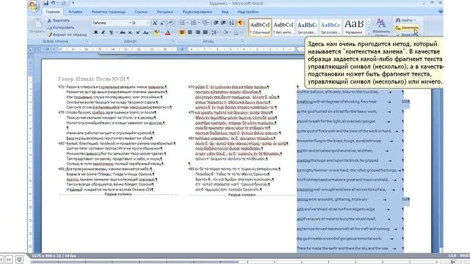This screenshot has width=470, height=264.
Task: Open line spacing options
Action: coord(214,32)
